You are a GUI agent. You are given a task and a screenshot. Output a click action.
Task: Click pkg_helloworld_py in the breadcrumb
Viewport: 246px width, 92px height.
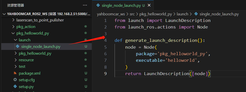[156, 14]
